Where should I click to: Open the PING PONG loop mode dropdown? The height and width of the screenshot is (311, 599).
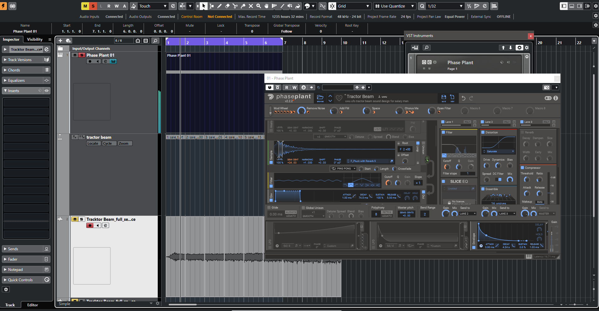coord(343,168)
